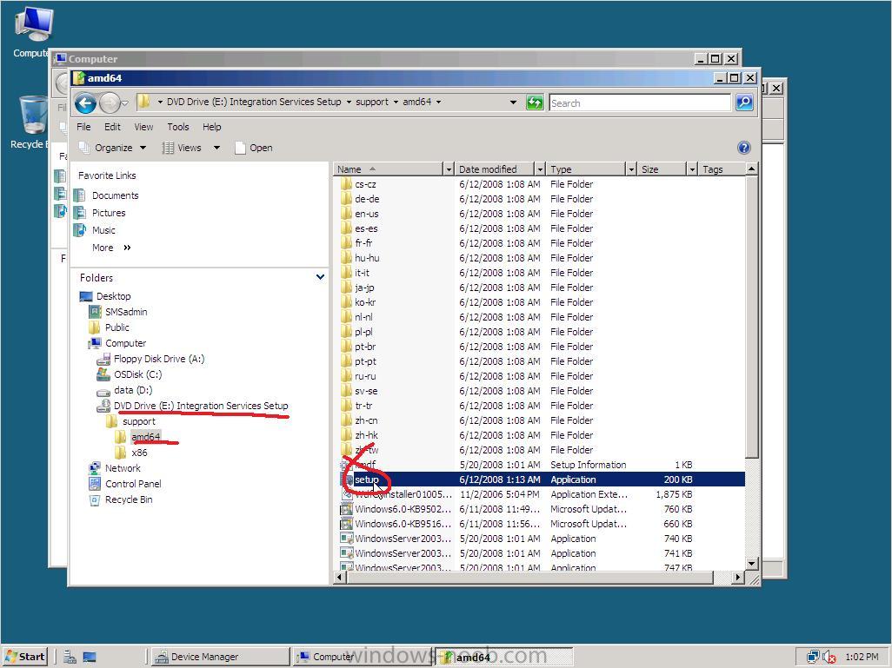Click inside the Search input field

tap(640, 103)
